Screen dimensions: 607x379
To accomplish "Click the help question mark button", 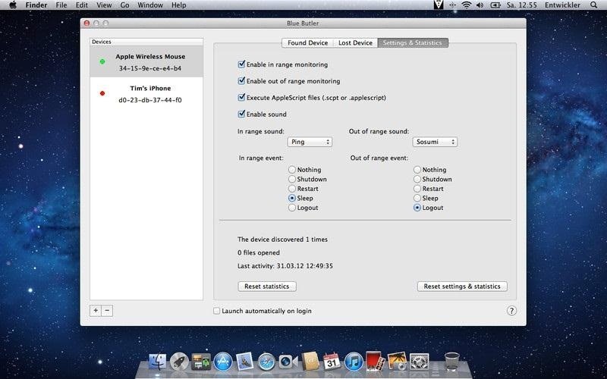I will click(511, 311).
